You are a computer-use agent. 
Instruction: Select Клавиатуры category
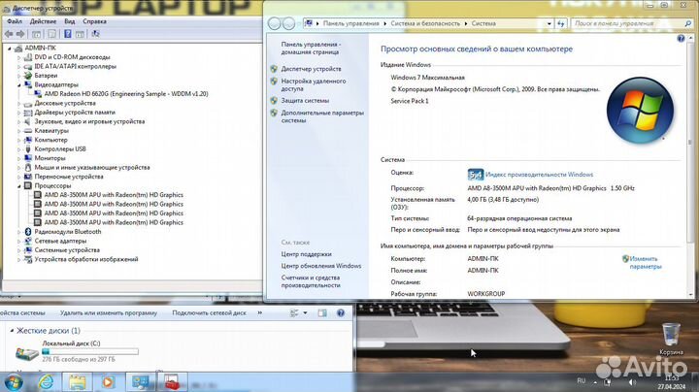(x=51, y=131)
